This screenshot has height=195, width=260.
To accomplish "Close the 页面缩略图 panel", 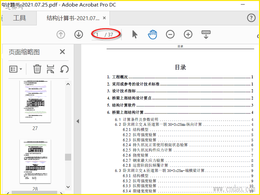I will click(x=62, y=52).
